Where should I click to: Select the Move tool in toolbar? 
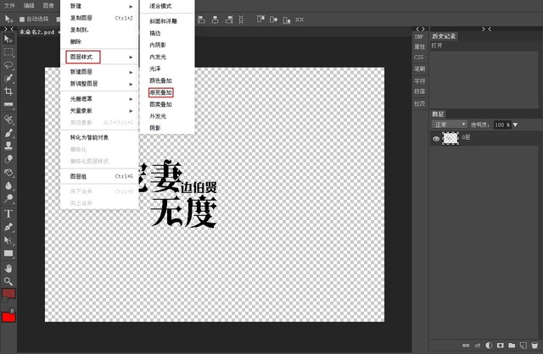8,38
